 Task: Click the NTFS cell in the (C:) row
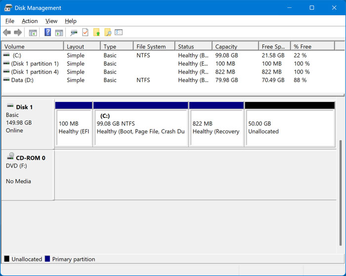coord(143,55)
